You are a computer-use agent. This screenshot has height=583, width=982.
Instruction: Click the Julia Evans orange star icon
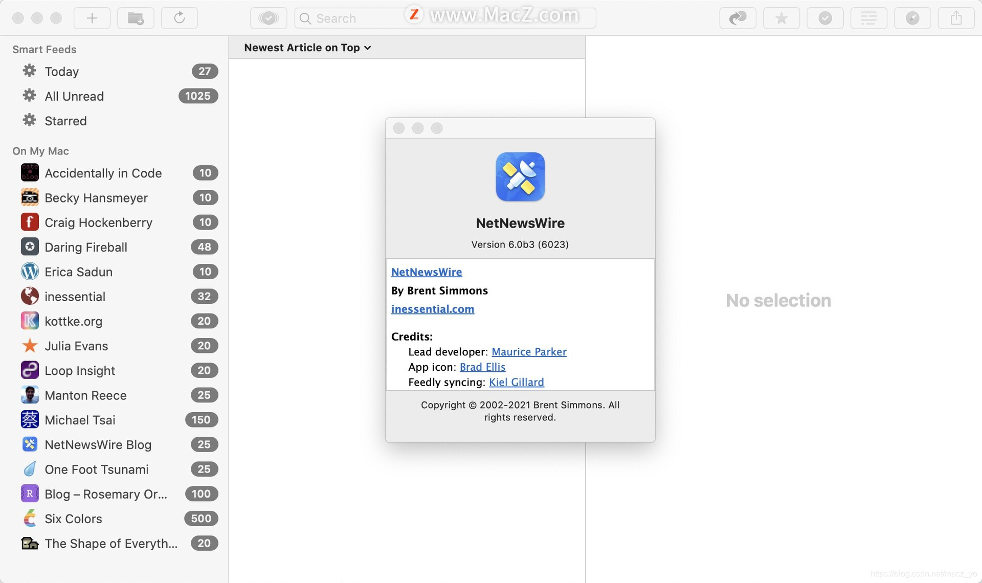tap(30, 346)
